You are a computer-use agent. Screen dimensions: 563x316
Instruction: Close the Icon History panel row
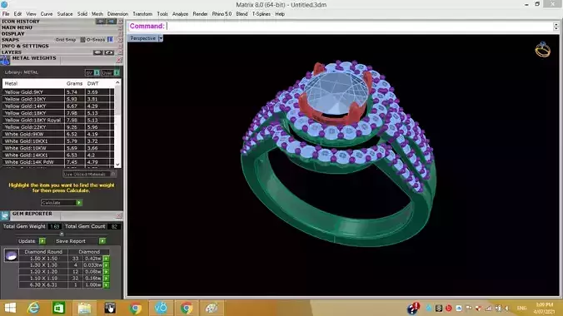(x=120, y=22)
